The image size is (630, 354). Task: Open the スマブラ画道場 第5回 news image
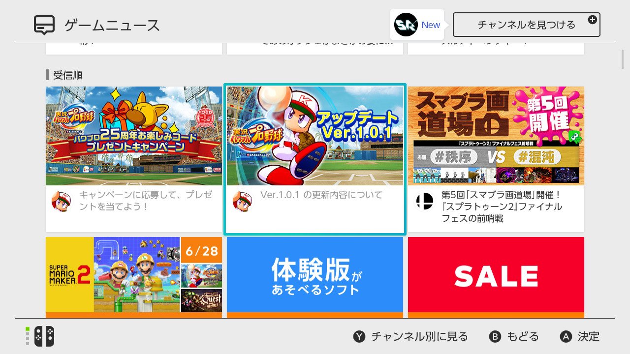[x=496, y=136]
